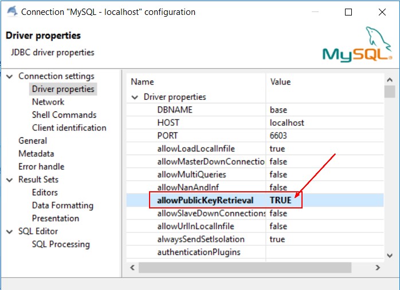Click the Value column header
Viewport: 400px width, 290px height.
[x=280, y=82]
